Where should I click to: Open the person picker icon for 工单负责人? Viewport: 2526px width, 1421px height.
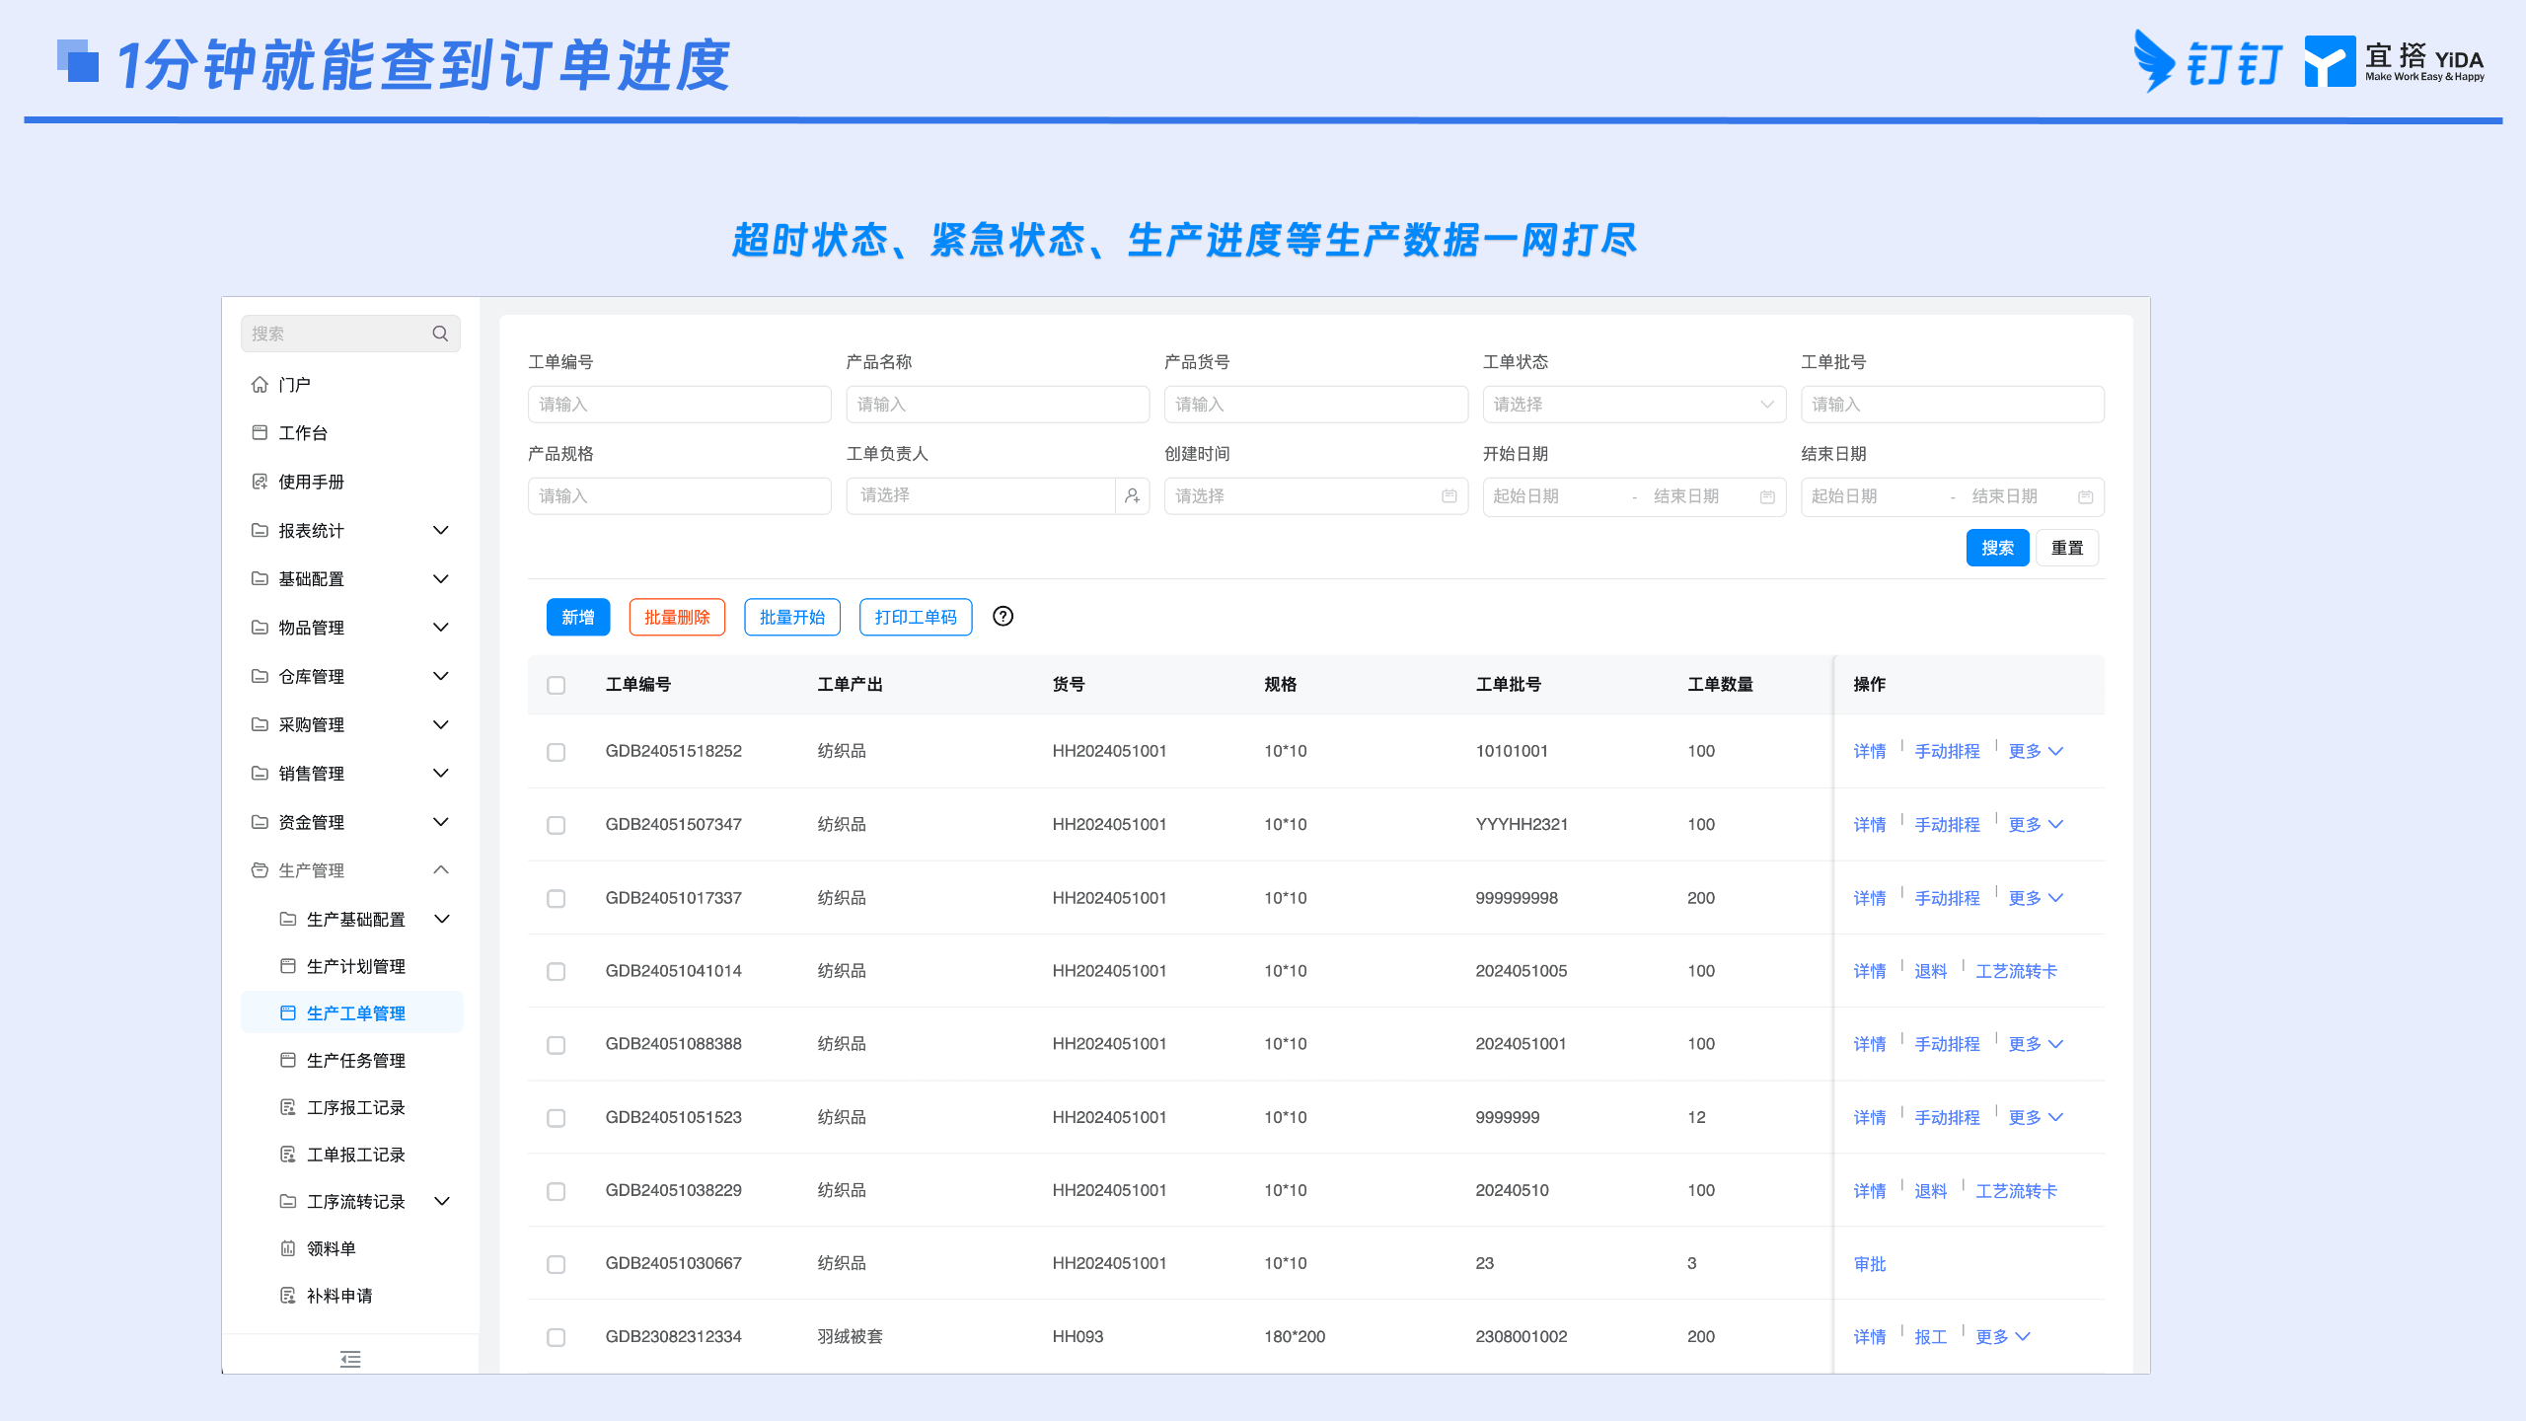1132,495
